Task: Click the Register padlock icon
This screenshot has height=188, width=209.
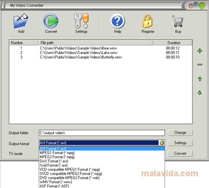Action: coord(148,21)
